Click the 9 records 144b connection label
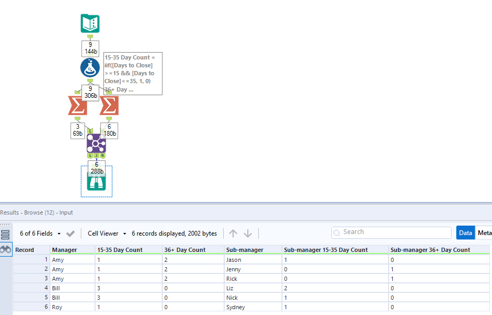This screenshot has width=492, height=315. (x=90, y=48)
